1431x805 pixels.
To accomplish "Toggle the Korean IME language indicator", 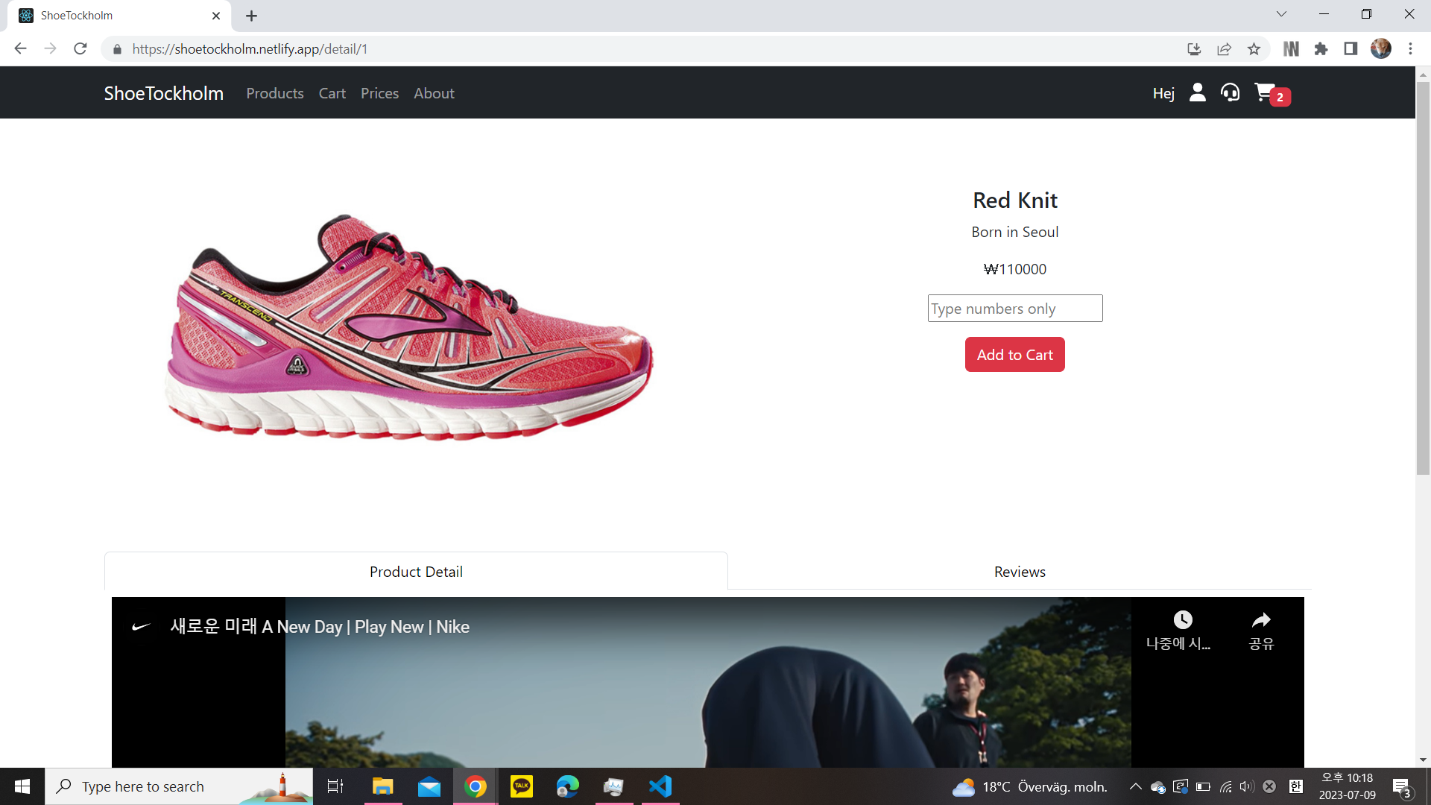I will 1296,786.
